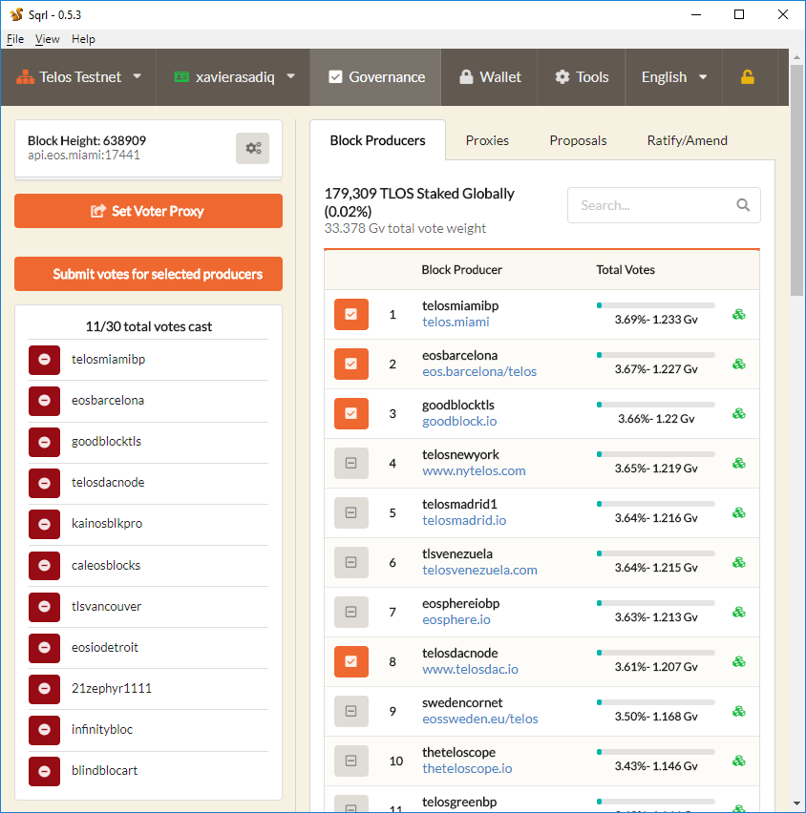Click green info icon for telosmadrid1
806x813 pixels.
click(x=739, y=512)
